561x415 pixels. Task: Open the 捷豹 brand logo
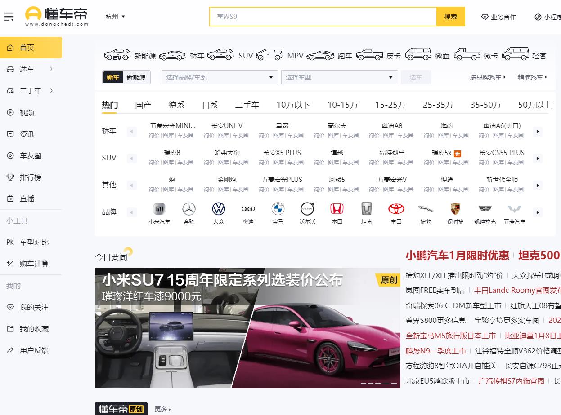click(x=426, y=209)
